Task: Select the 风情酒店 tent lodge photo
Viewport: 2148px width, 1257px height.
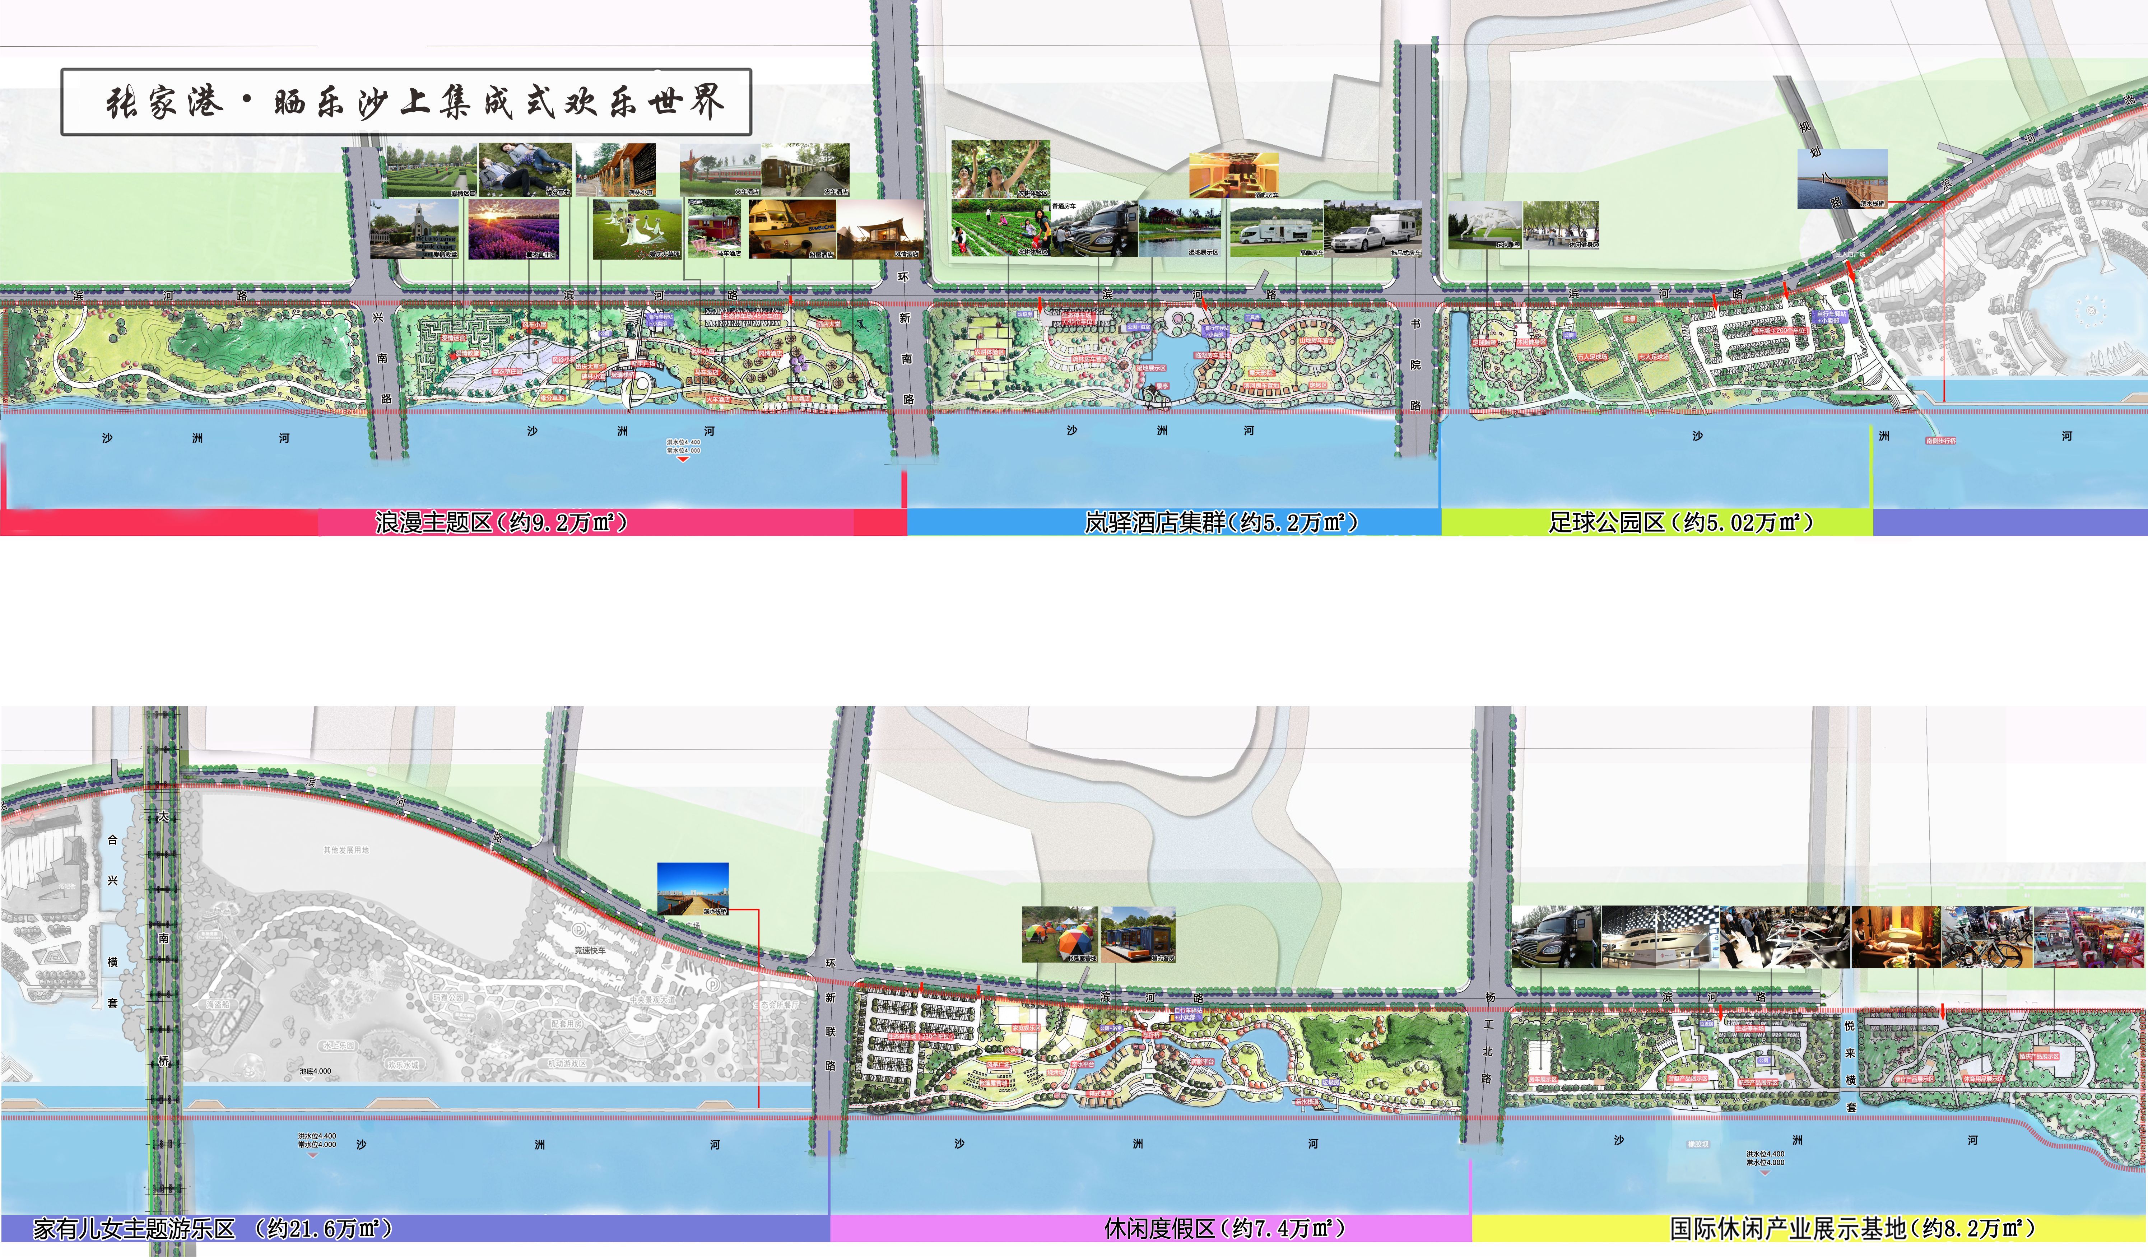Action: (880, 229)
